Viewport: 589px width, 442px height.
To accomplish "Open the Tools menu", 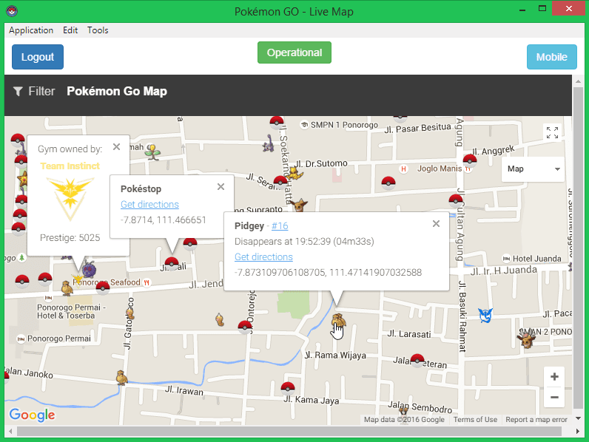I will click(x=98, y=30).
